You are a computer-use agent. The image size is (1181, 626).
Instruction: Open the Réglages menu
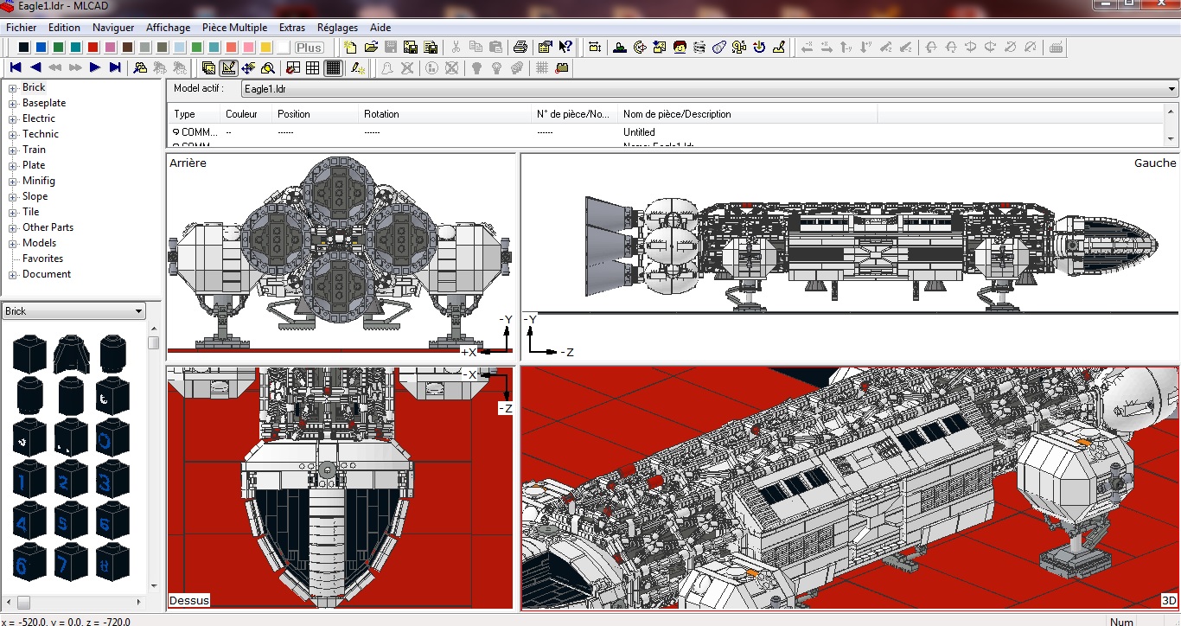pos(337,28)
